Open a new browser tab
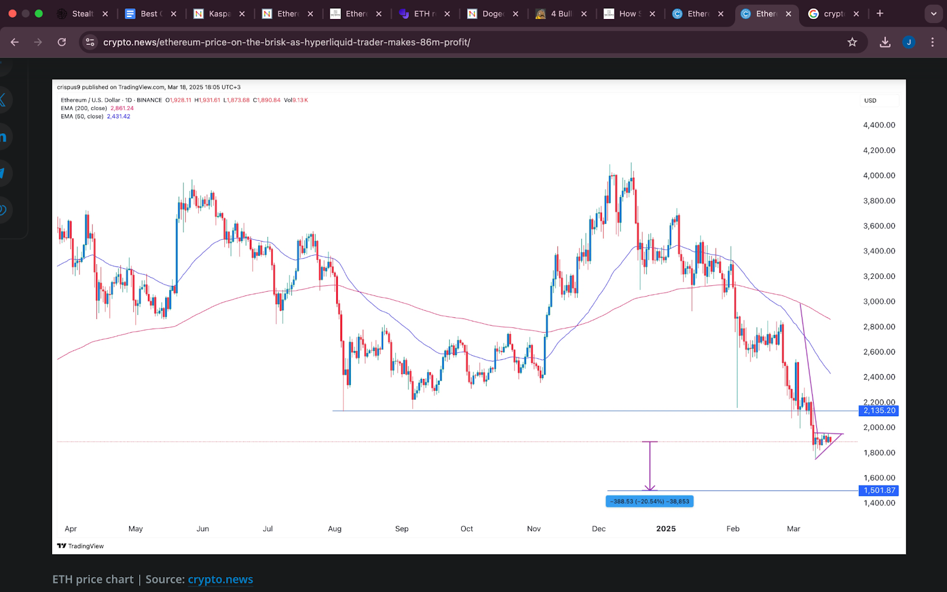 point(880,14)
